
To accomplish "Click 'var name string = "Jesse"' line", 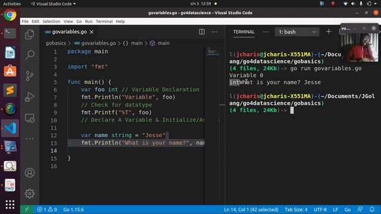I will [x=123, y=135].
